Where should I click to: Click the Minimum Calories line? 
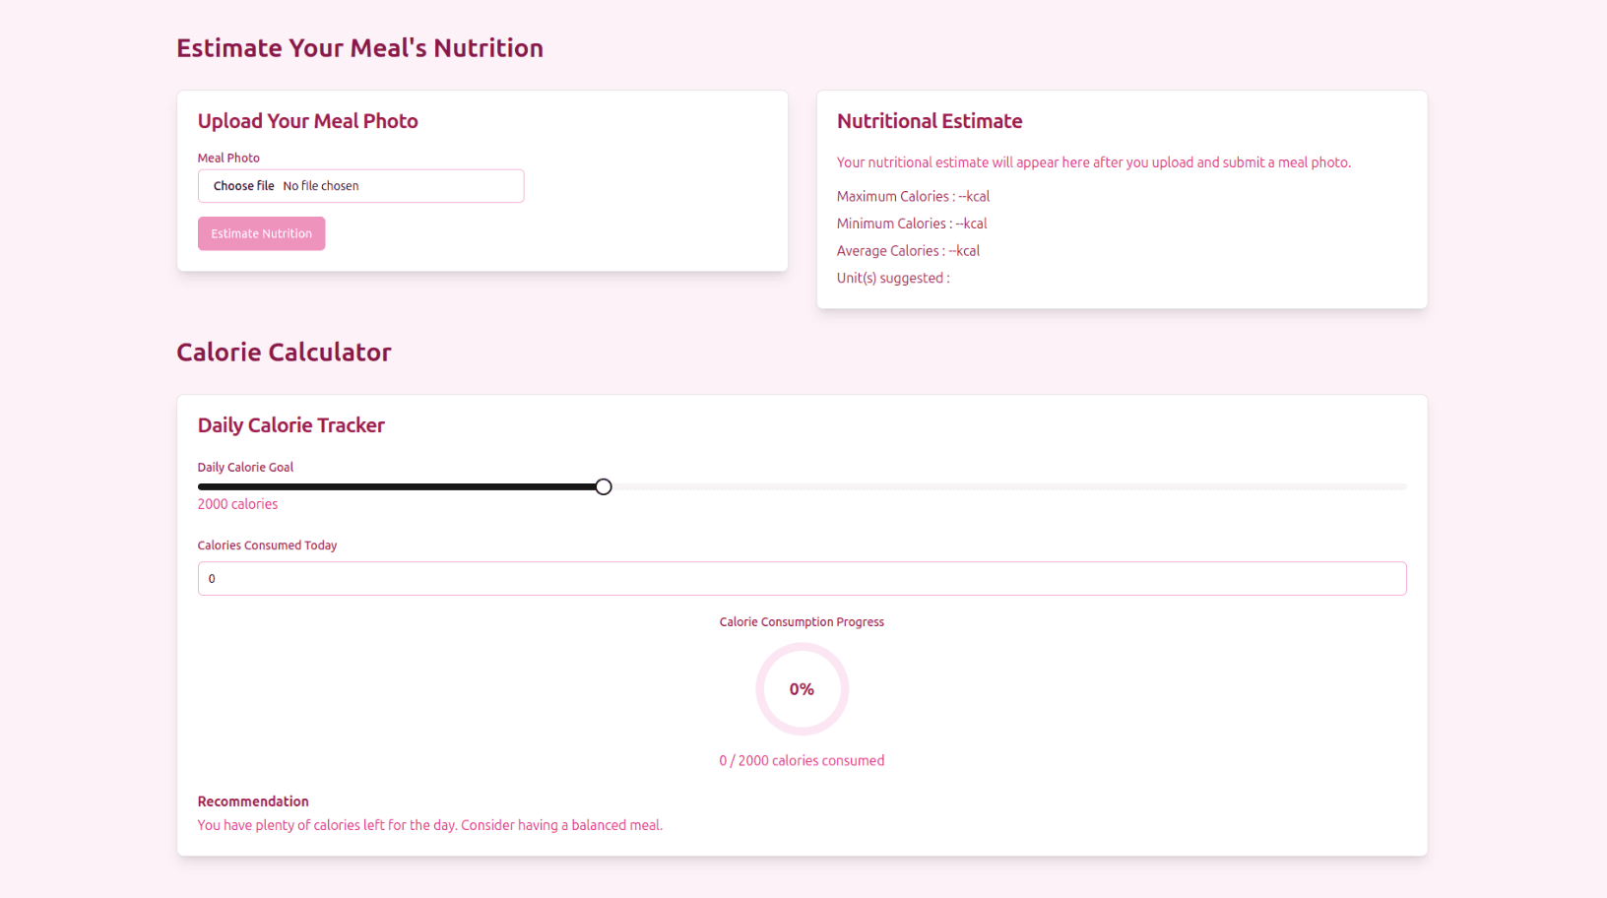click(912, 224)
